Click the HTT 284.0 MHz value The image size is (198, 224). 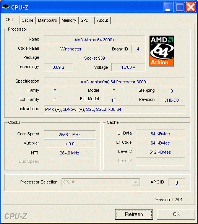click(x=70, y=153)
